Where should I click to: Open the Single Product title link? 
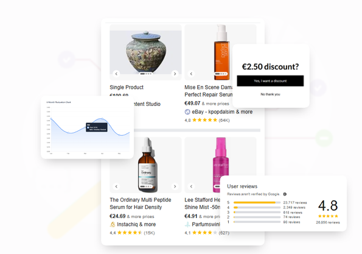tap(127, 87)
